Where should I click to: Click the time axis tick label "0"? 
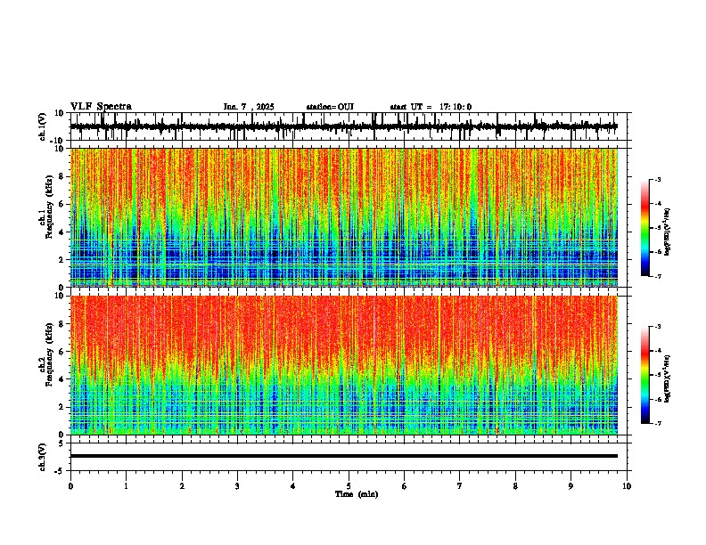70,486
